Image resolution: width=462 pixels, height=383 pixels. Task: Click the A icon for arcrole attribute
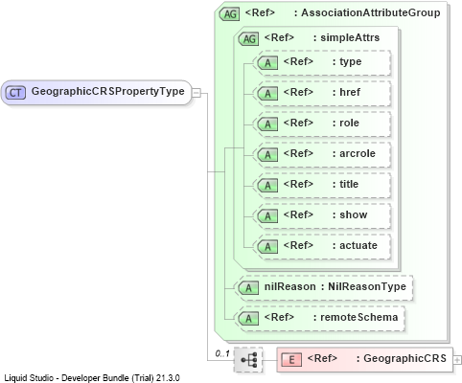[267, 154]
